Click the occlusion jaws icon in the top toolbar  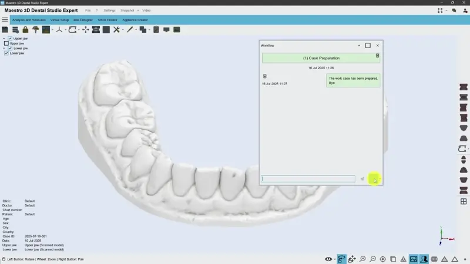pos(96,30)
